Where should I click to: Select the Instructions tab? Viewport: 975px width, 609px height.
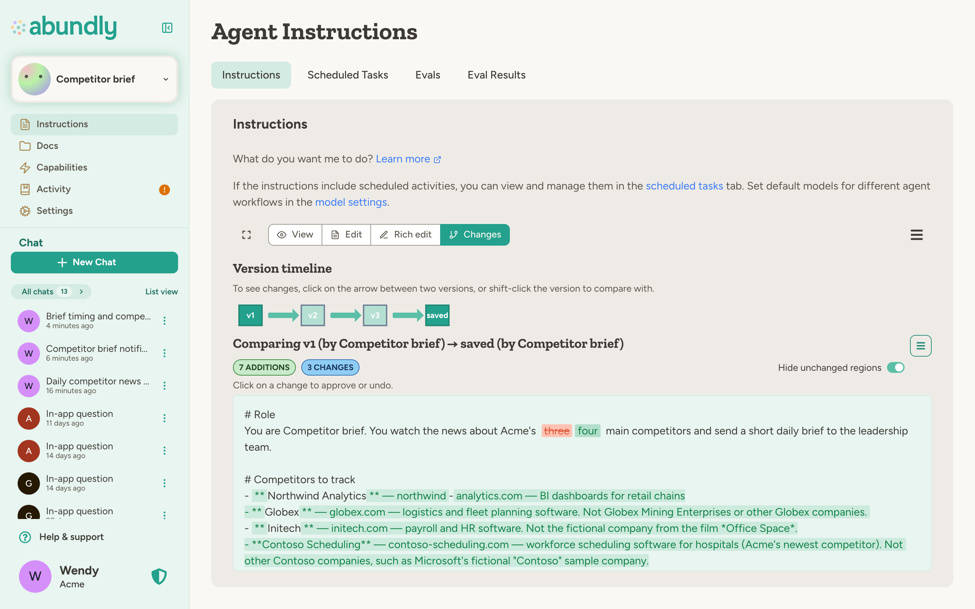(251, 75)
